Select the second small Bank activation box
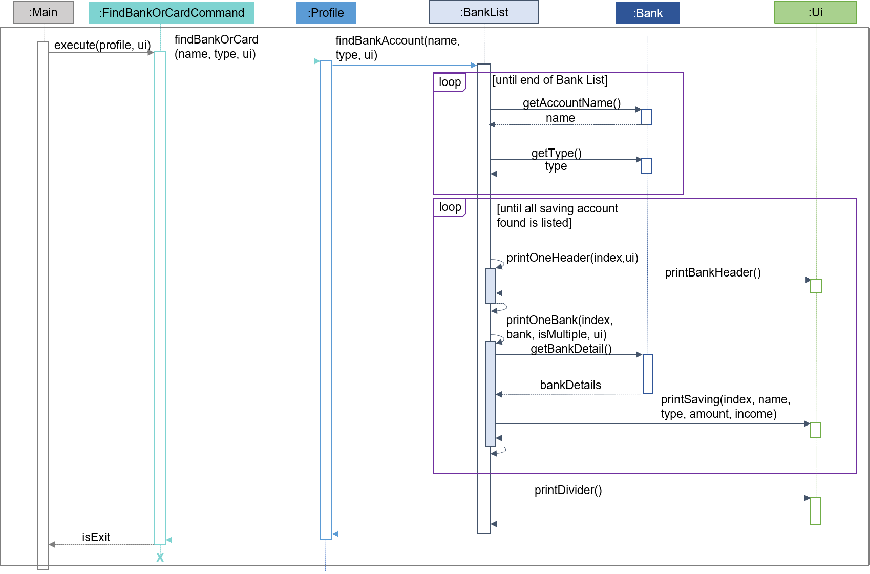Image resolution: width=870 pixels, height=574 pixels. tap(647, 166)
